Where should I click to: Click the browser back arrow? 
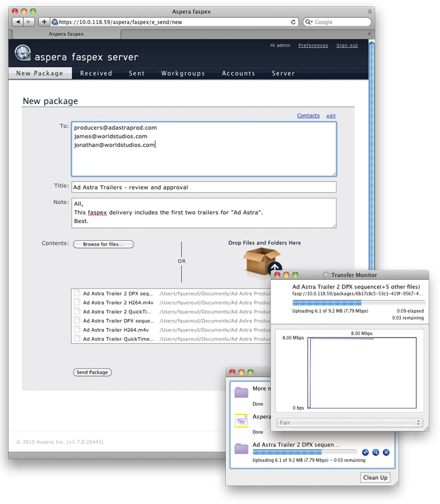(18, 22)
